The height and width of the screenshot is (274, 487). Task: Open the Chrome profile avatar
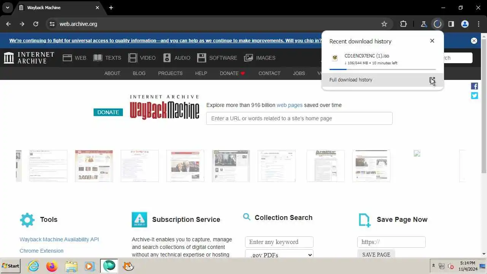point(465,24)
